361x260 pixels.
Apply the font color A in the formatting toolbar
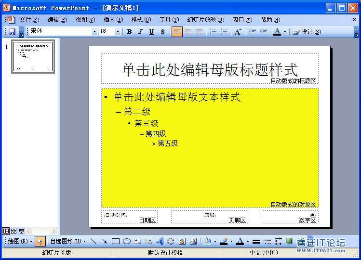pyautogui.click(x=277, y=31)
